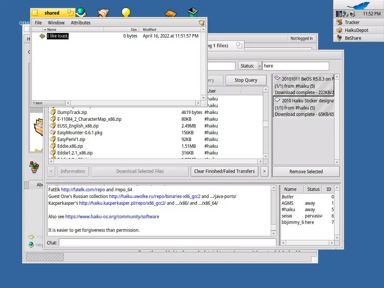
Task: Click the ProcessController CPU bars tray icon
Action: (339, 14)
